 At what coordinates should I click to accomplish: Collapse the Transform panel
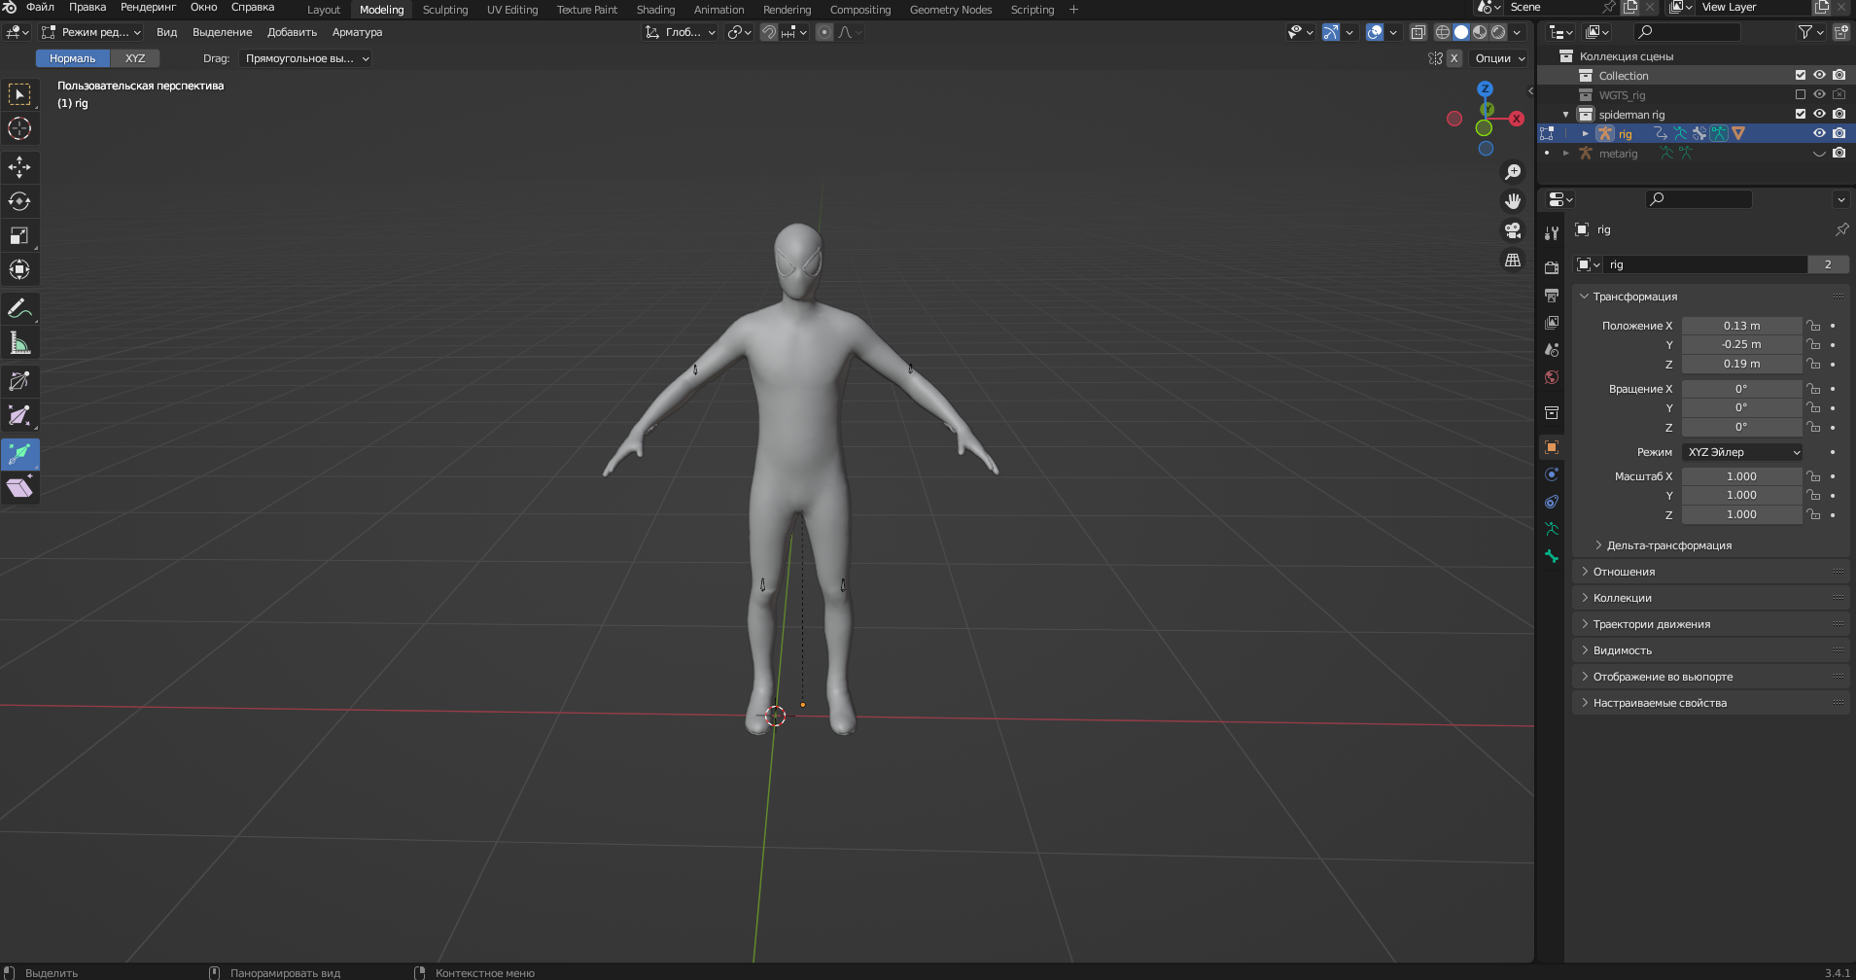1635,297
